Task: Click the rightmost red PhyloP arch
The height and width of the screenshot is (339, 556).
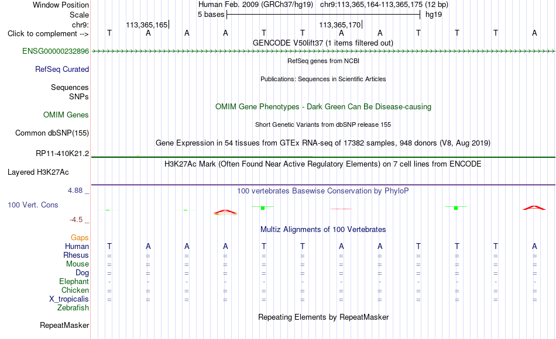Action: pos(534,207)
